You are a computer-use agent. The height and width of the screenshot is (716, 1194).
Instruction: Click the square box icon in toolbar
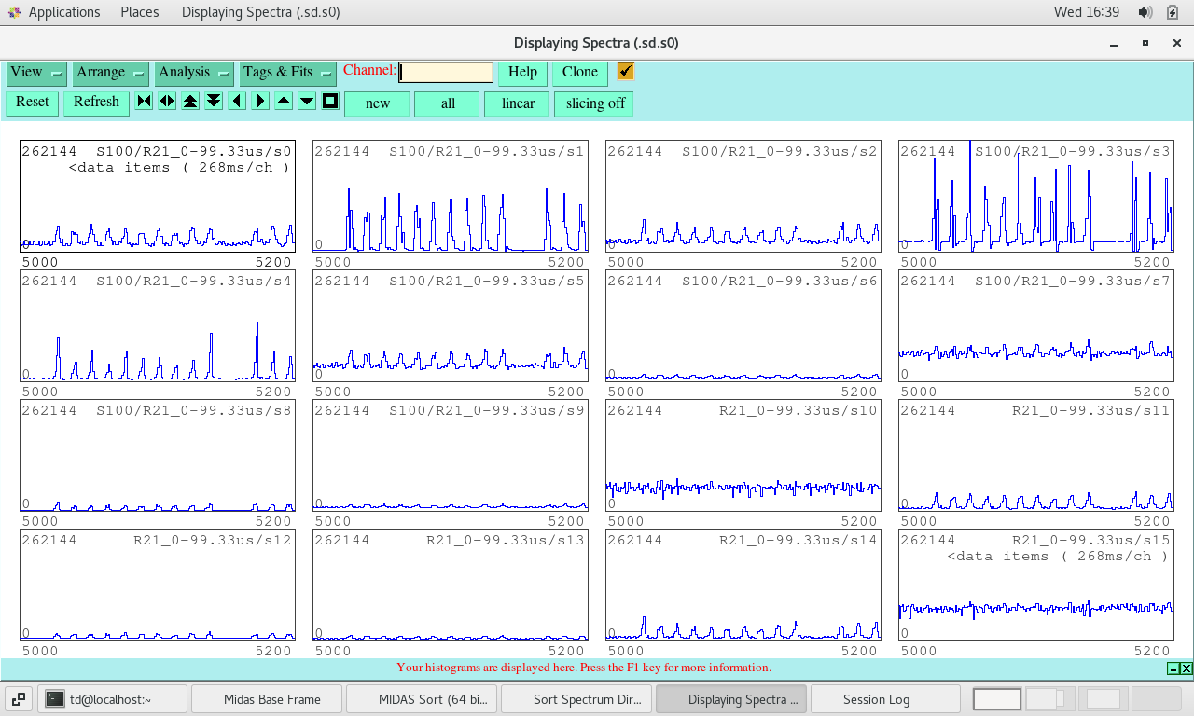[330, 102]
